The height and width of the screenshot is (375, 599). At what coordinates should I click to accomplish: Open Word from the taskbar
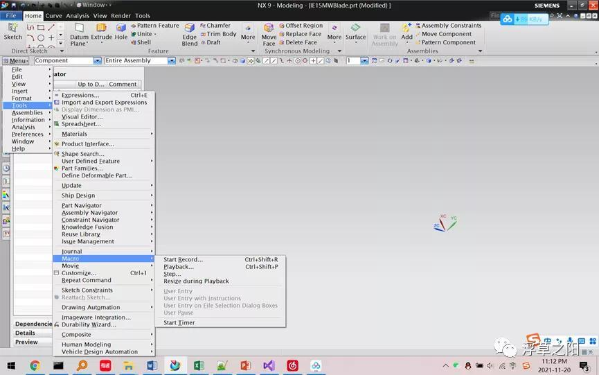(152, 366)
